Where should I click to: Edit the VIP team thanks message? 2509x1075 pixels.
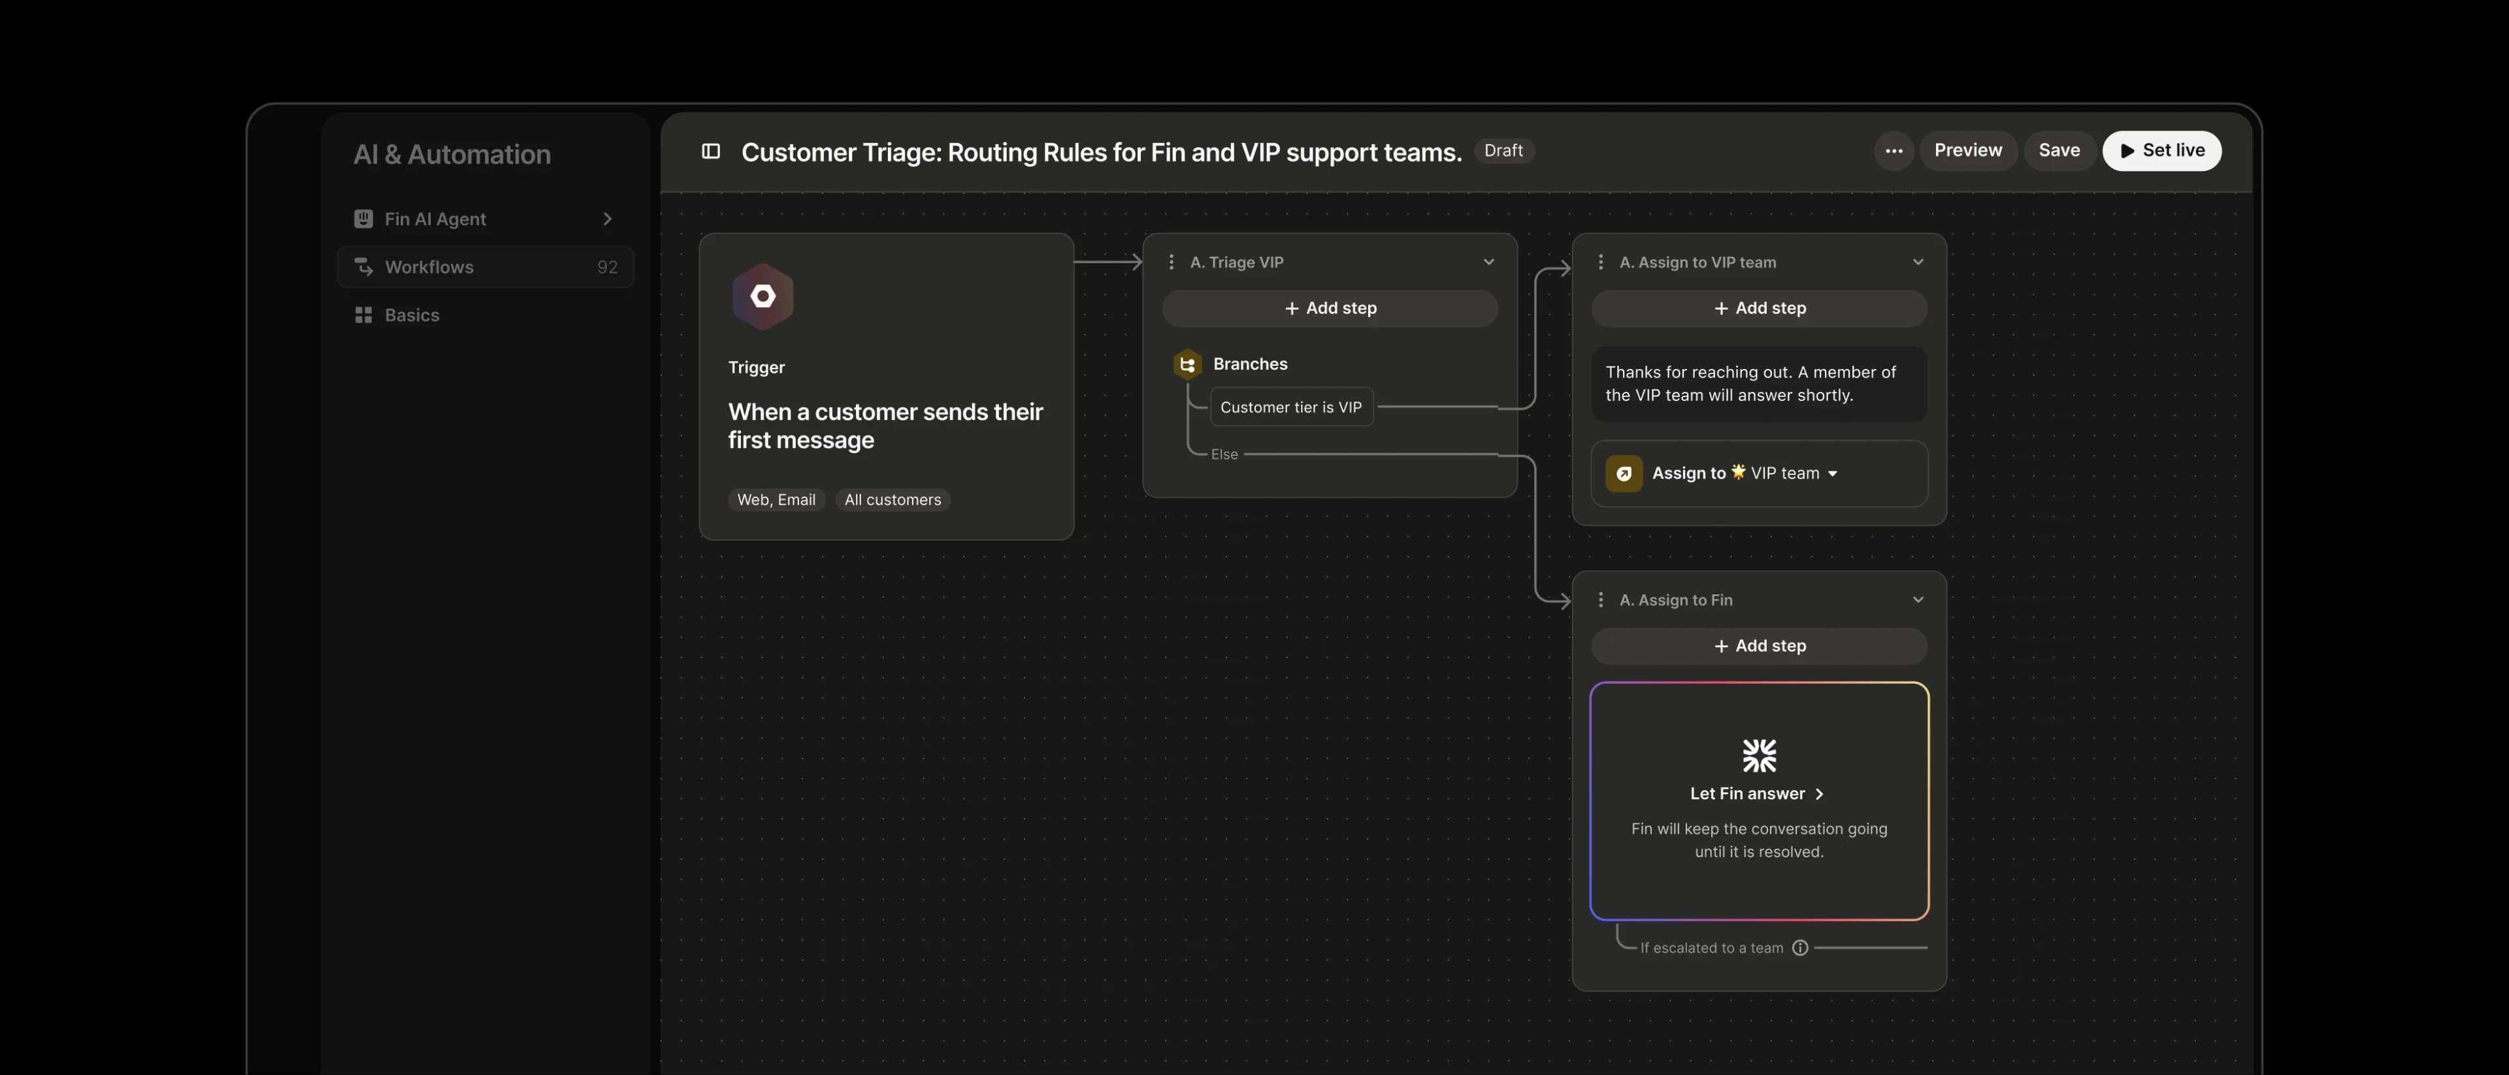pos(1759,383)
